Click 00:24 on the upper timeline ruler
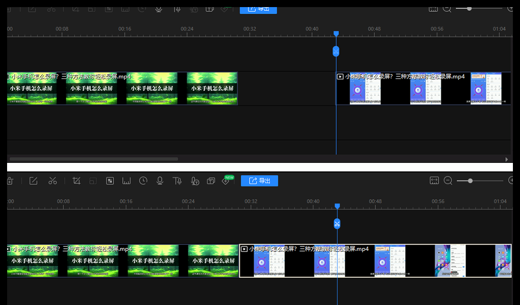 pos(187,29)
